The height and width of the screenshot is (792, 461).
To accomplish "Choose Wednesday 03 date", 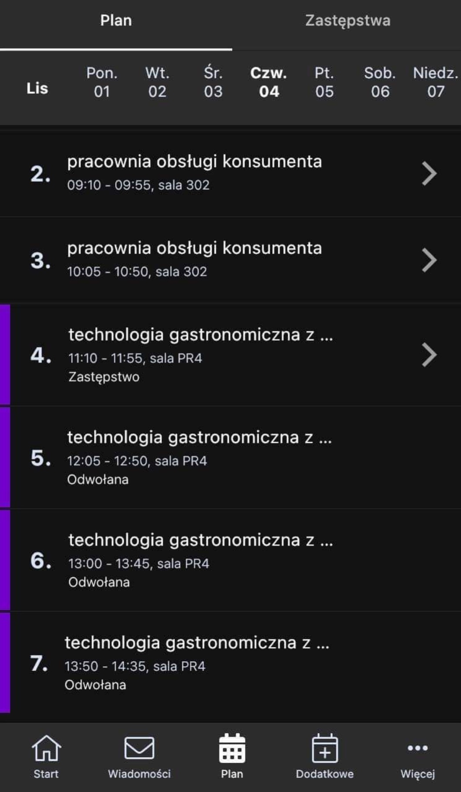I will point(213,82).
